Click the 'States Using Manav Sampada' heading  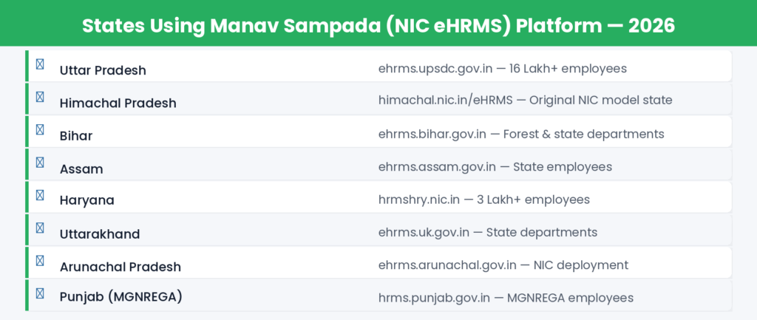pos(378,26)
